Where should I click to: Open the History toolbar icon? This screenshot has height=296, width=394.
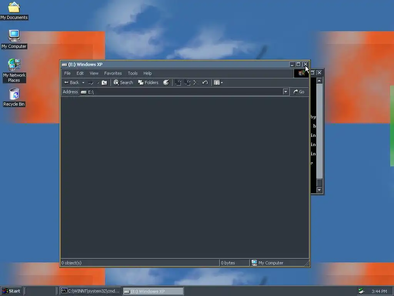coord(166,82)
